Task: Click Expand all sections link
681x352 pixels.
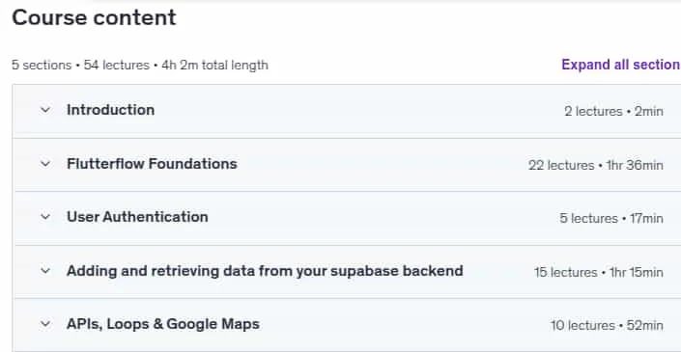Action: coord(621,65)
